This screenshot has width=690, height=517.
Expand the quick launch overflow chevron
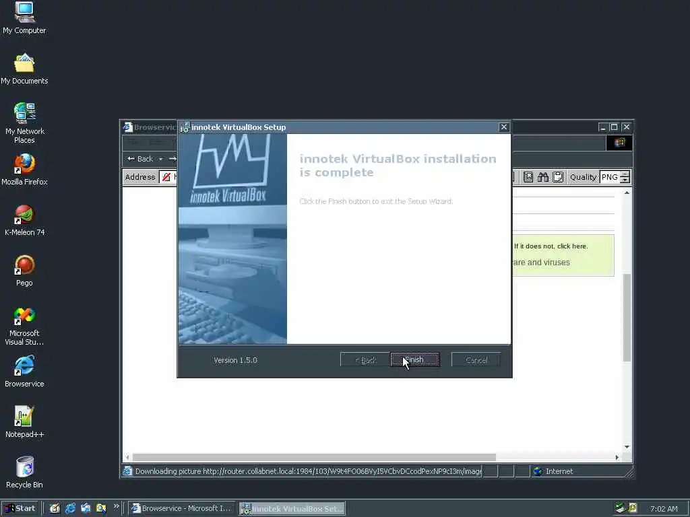(x=116, y=506)
